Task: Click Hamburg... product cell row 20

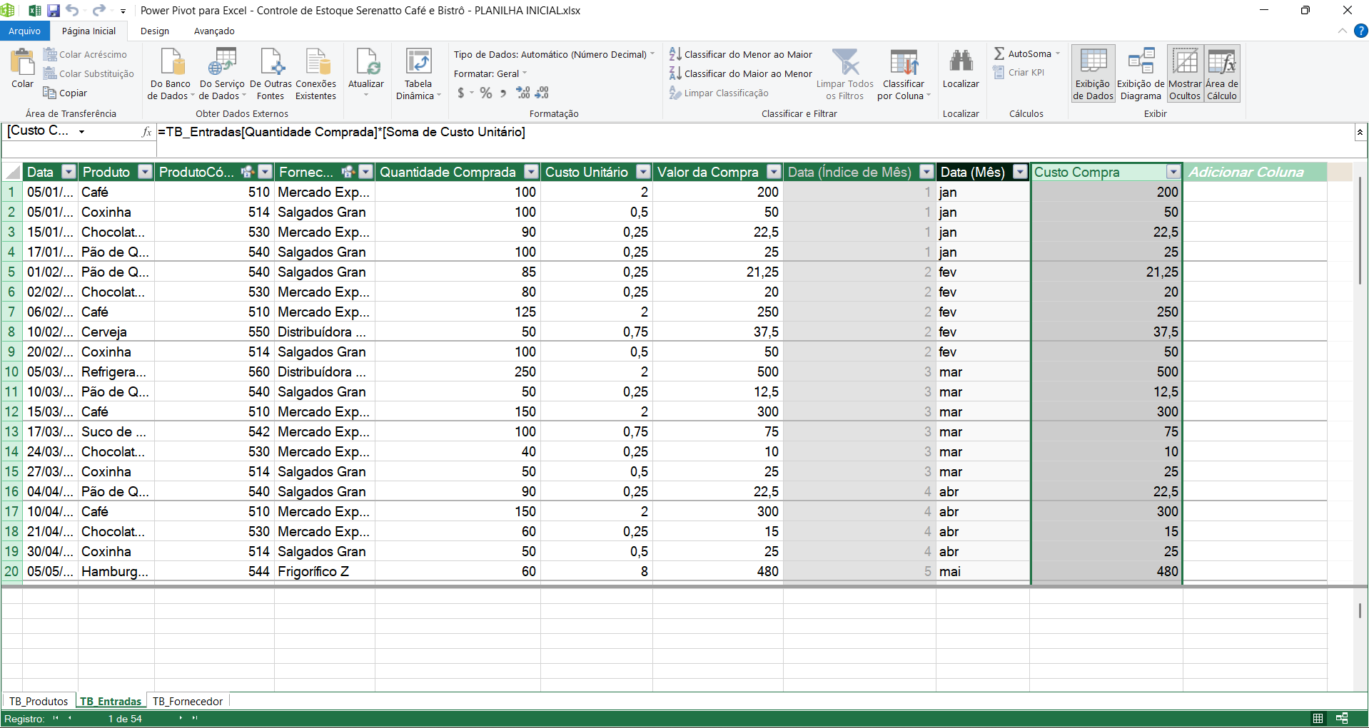Action: click(116, 571)
